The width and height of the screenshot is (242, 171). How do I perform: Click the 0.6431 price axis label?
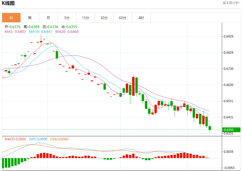(x=228, y=117)
